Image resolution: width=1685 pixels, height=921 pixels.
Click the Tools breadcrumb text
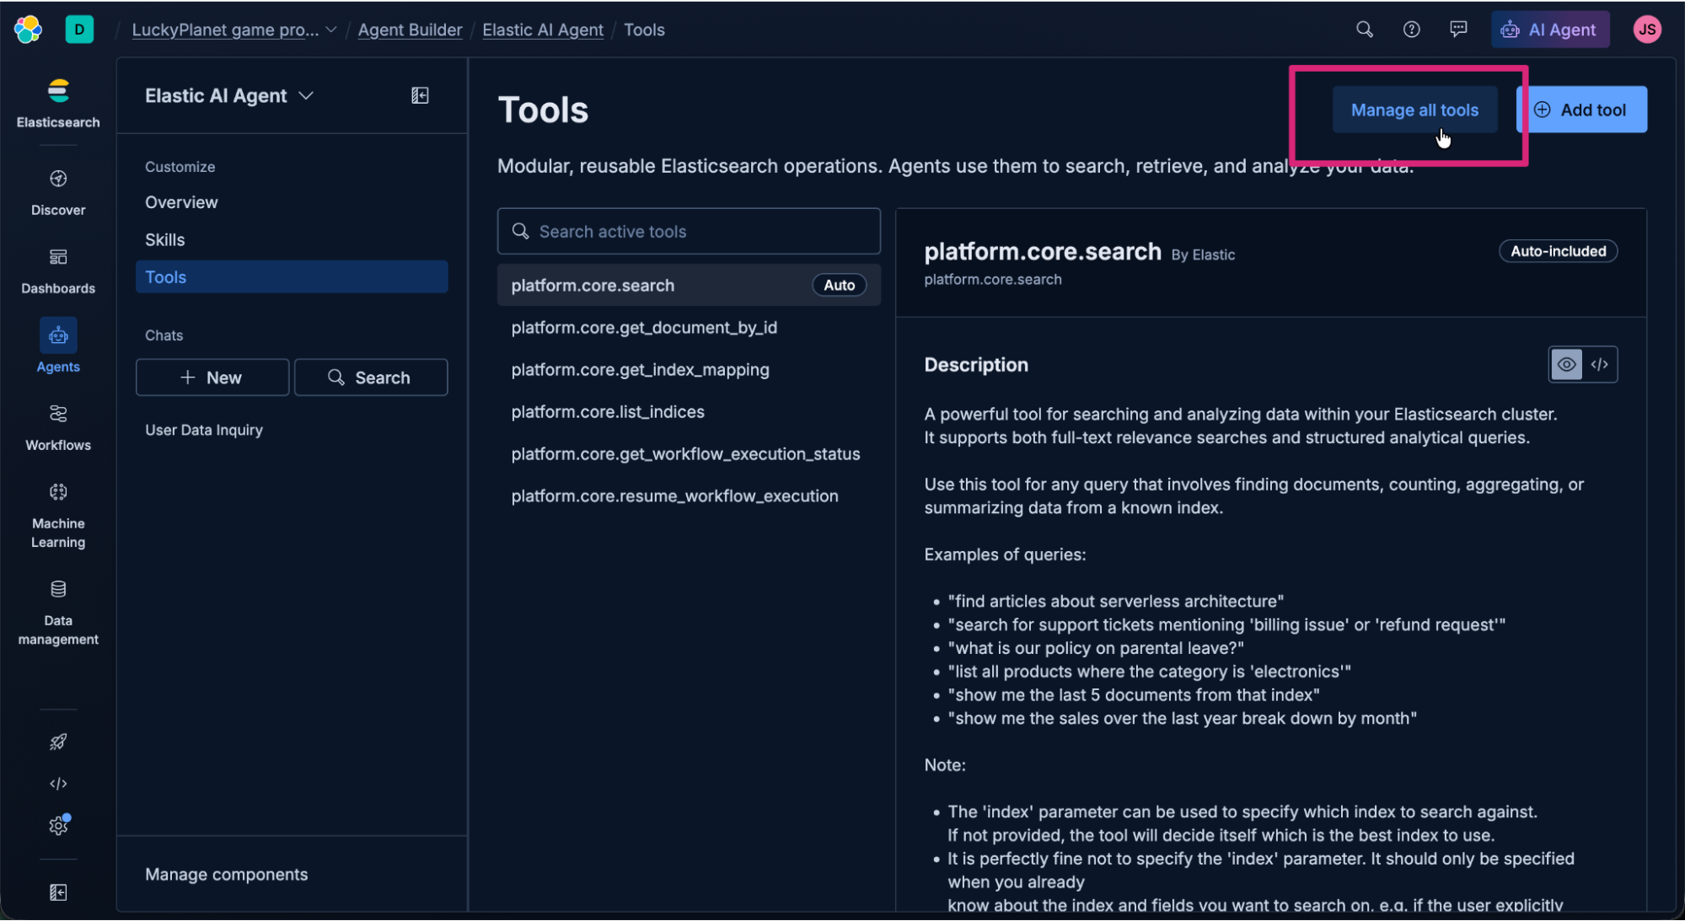point(644,29)
